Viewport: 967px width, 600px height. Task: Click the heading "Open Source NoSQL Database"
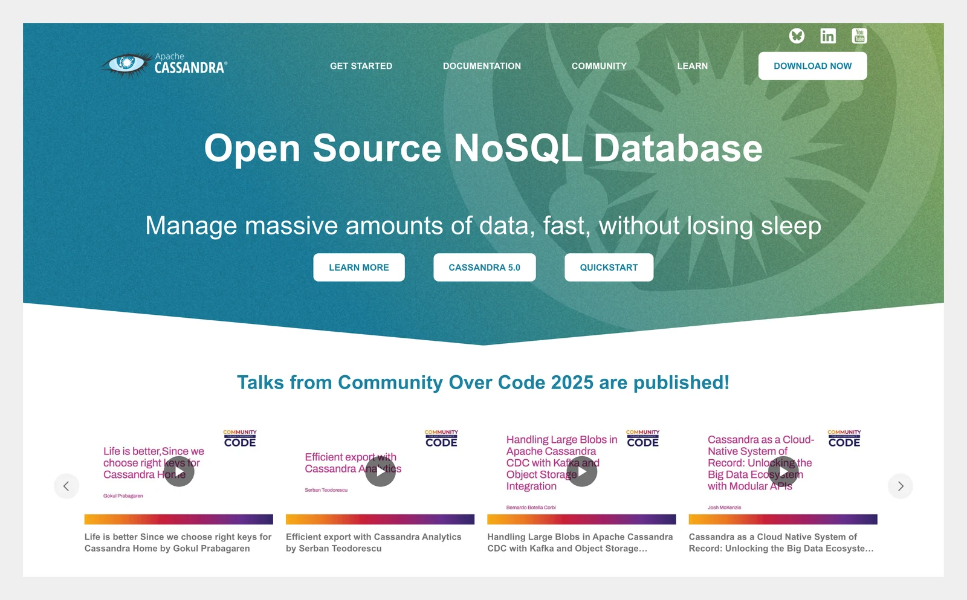coord(483,148)
